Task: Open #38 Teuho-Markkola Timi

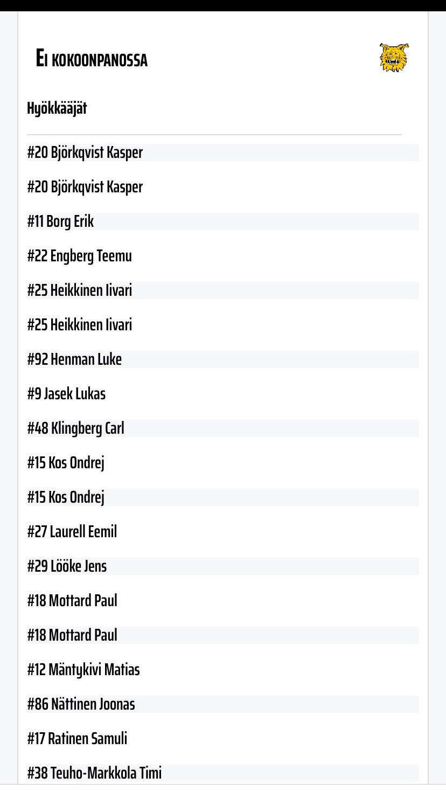Action: pos(95,773)
